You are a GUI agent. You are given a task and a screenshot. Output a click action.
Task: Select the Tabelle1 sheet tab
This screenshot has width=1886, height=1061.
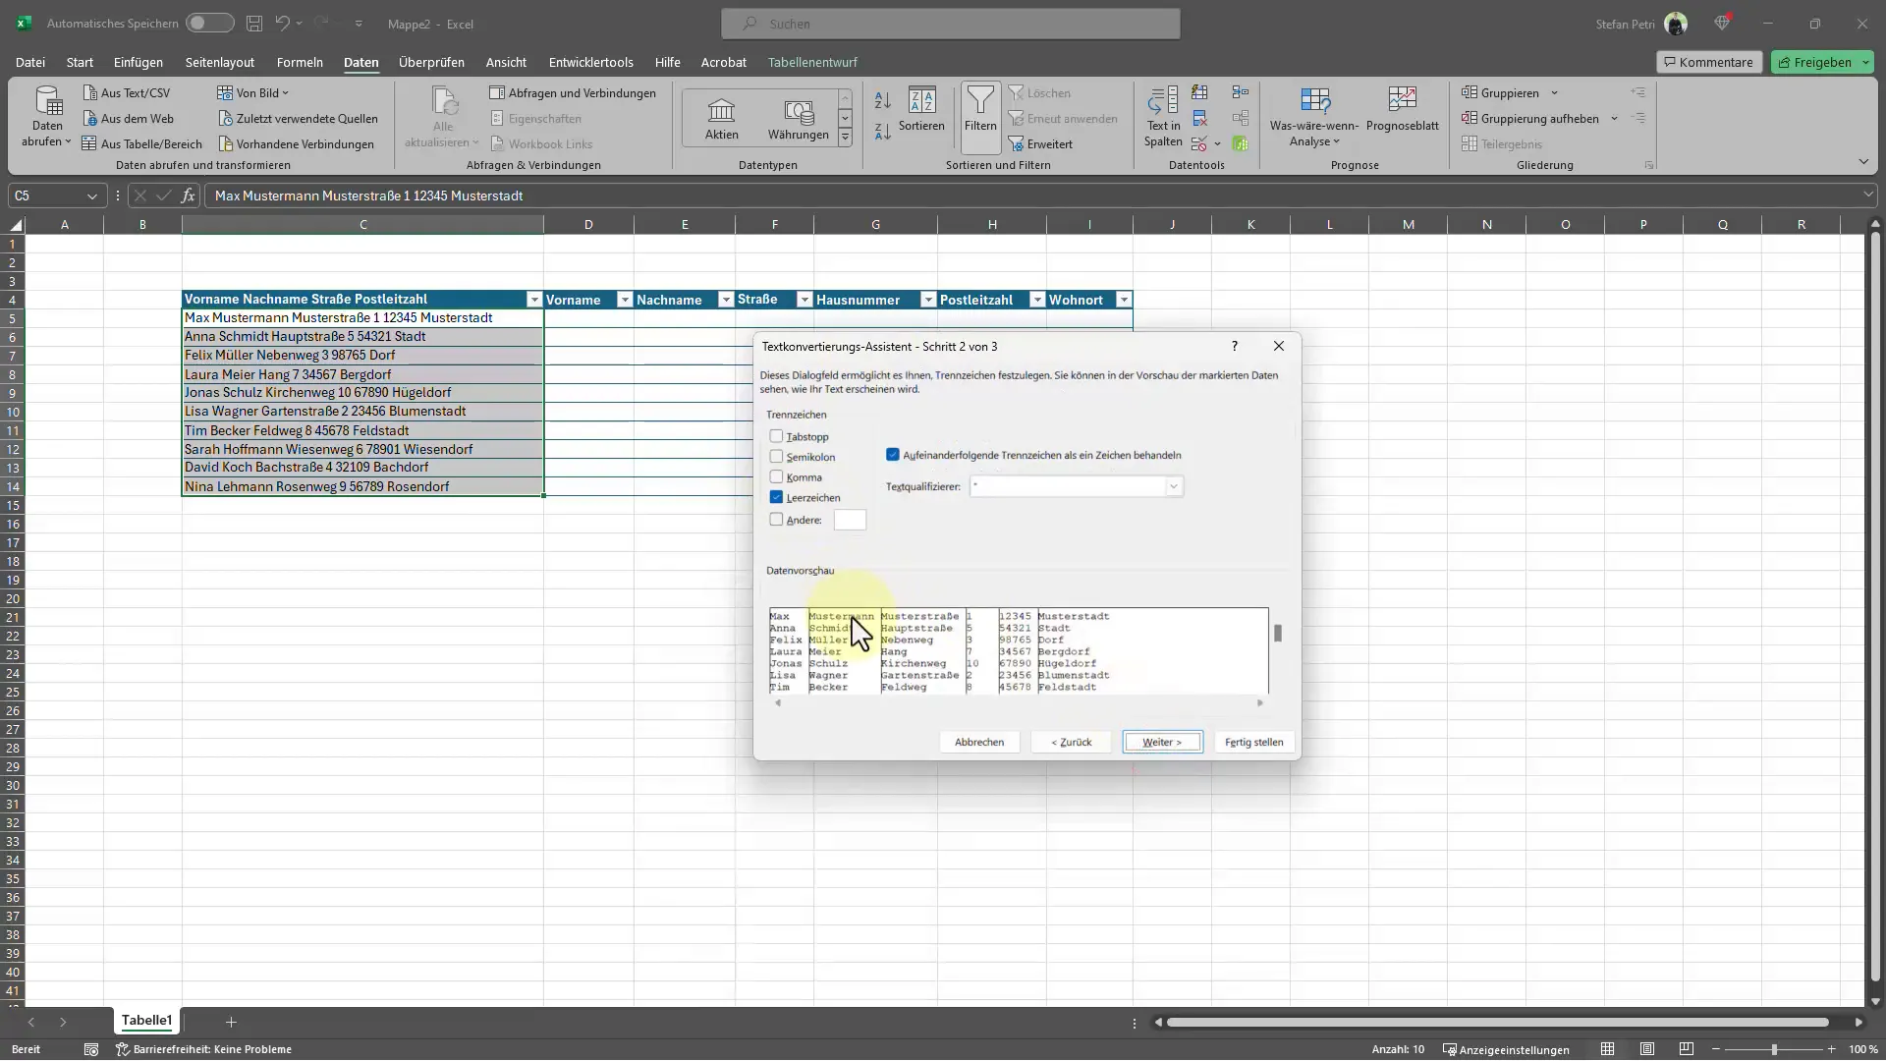pos(146,1021)
